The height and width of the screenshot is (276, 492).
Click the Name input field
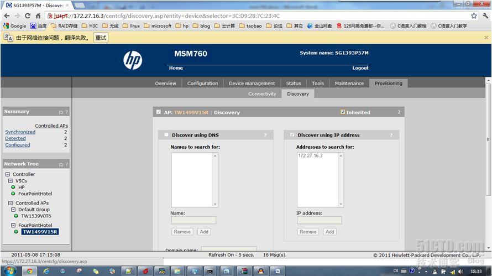pyautogui.click(x=193, y=221)
